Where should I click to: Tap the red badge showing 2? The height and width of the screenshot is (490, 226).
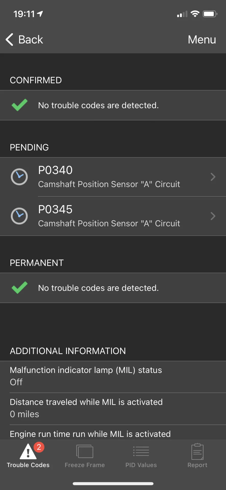tap(39, 447)
